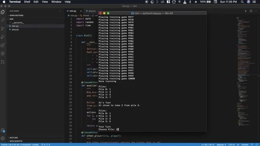Open Notification Center list icon
Screen dimensions: 260x146
254,2
